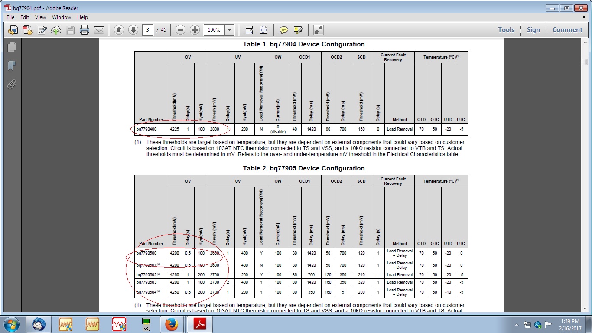Print the document using printer icon
Screen dimensions: 592x333
tap(85, 30)
